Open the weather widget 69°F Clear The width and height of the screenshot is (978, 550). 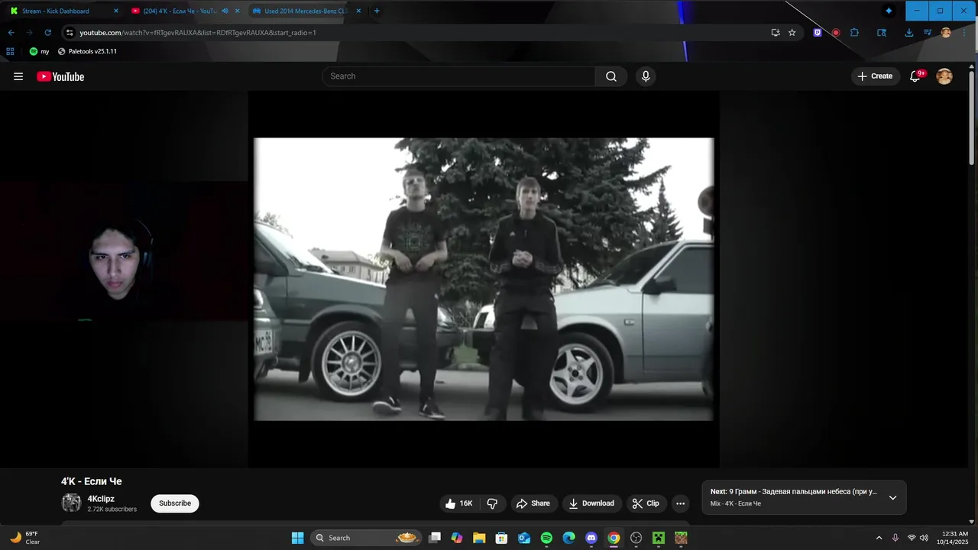click(x=24, y=538)
